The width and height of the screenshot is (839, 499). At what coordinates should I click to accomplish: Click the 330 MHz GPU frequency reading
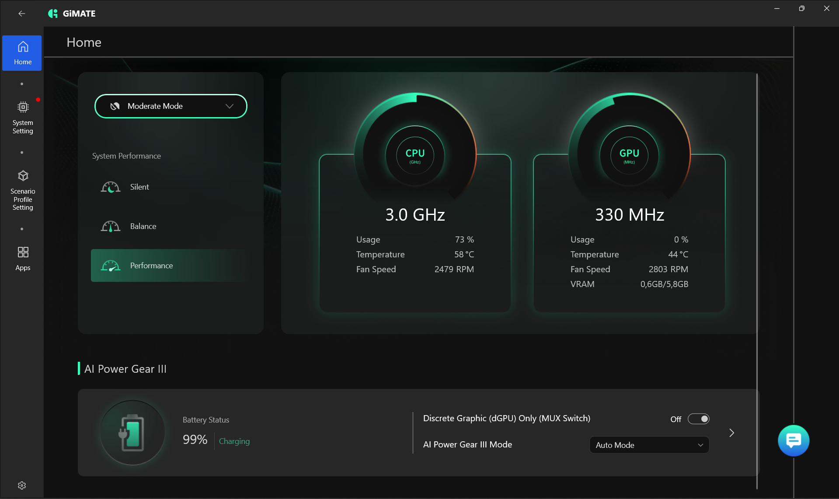(x=630, y=215)
